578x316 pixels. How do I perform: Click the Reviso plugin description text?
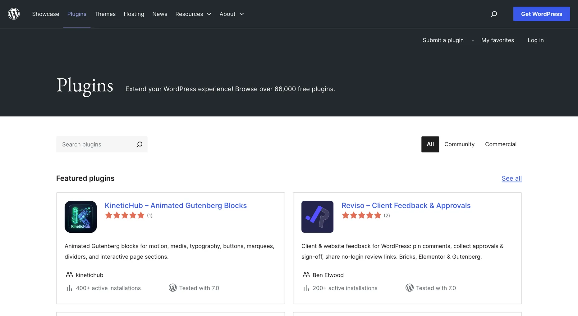click(x=402, y=251)
